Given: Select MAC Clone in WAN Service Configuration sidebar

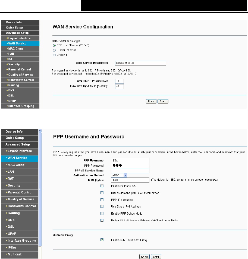Looking at the screenshot, I should (20, 49).
